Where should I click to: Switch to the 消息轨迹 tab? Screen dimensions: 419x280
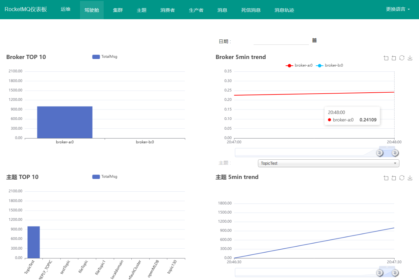tap(284, 10)
